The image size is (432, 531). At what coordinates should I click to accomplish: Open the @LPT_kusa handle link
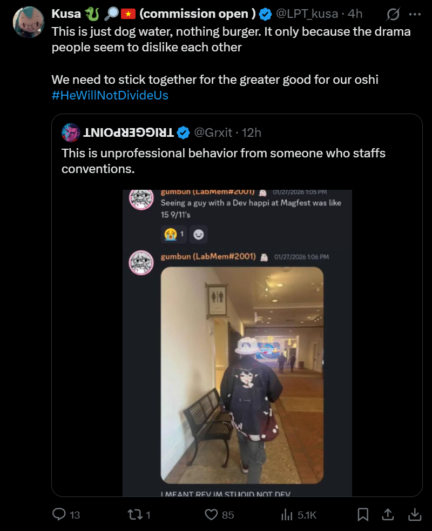(307, 14)
